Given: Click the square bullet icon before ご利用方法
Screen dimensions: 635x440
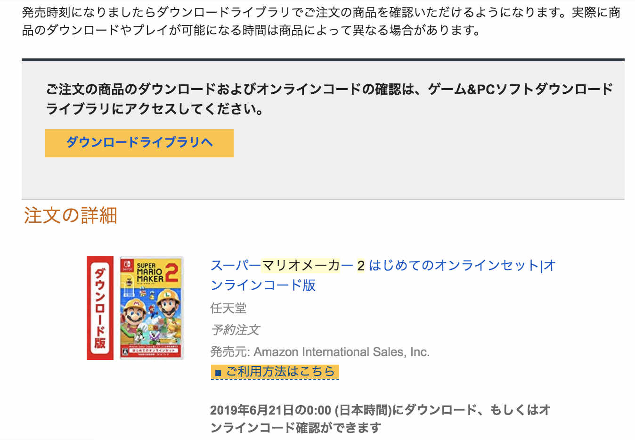Looking at the screenshot, I should click(218, 373).
